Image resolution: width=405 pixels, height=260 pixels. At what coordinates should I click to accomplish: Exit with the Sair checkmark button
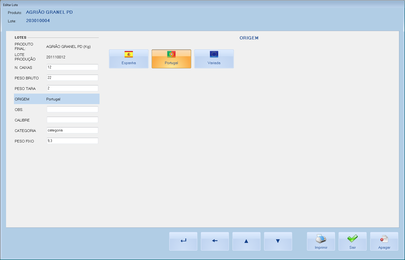pos(352,241)
